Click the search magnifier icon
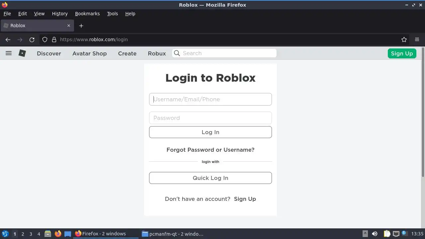Screen dimensions: 425x239 pyautogui.click(x=177, y=53)
